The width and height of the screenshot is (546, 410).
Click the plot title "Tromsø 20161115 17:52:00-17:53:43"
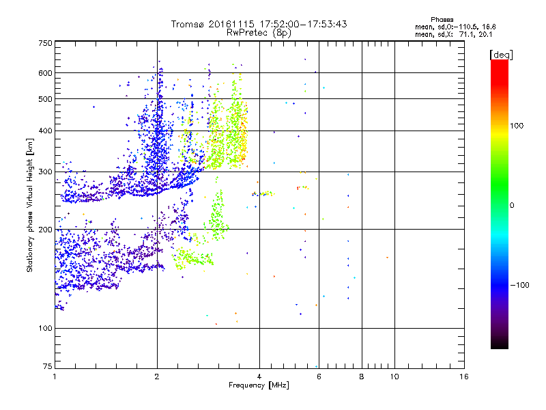coord(259,24)
